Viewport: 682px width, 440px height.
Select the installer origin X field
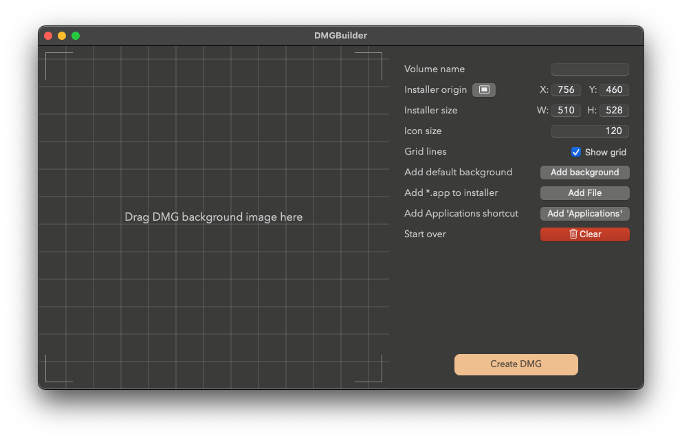click(x=566, y=90)
